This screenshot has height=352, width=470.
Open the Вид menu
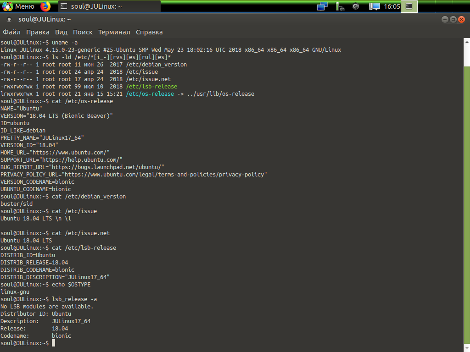[61, 32]
